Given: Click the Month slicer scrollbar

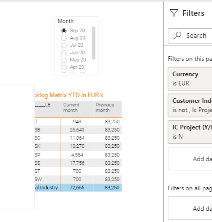Looking at the screenshot, I should [x=93, y=43].
